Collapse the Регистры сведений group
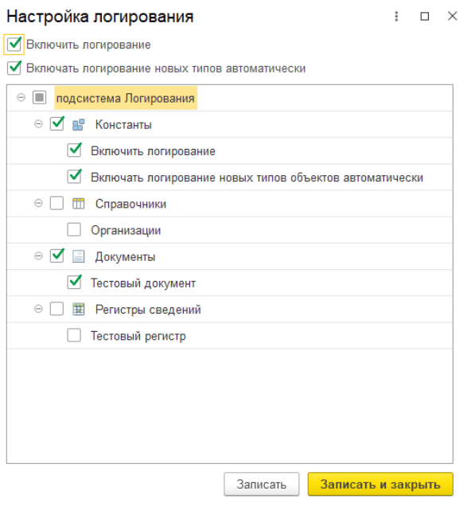Screen dimensions: 467x507 point(38,309)
